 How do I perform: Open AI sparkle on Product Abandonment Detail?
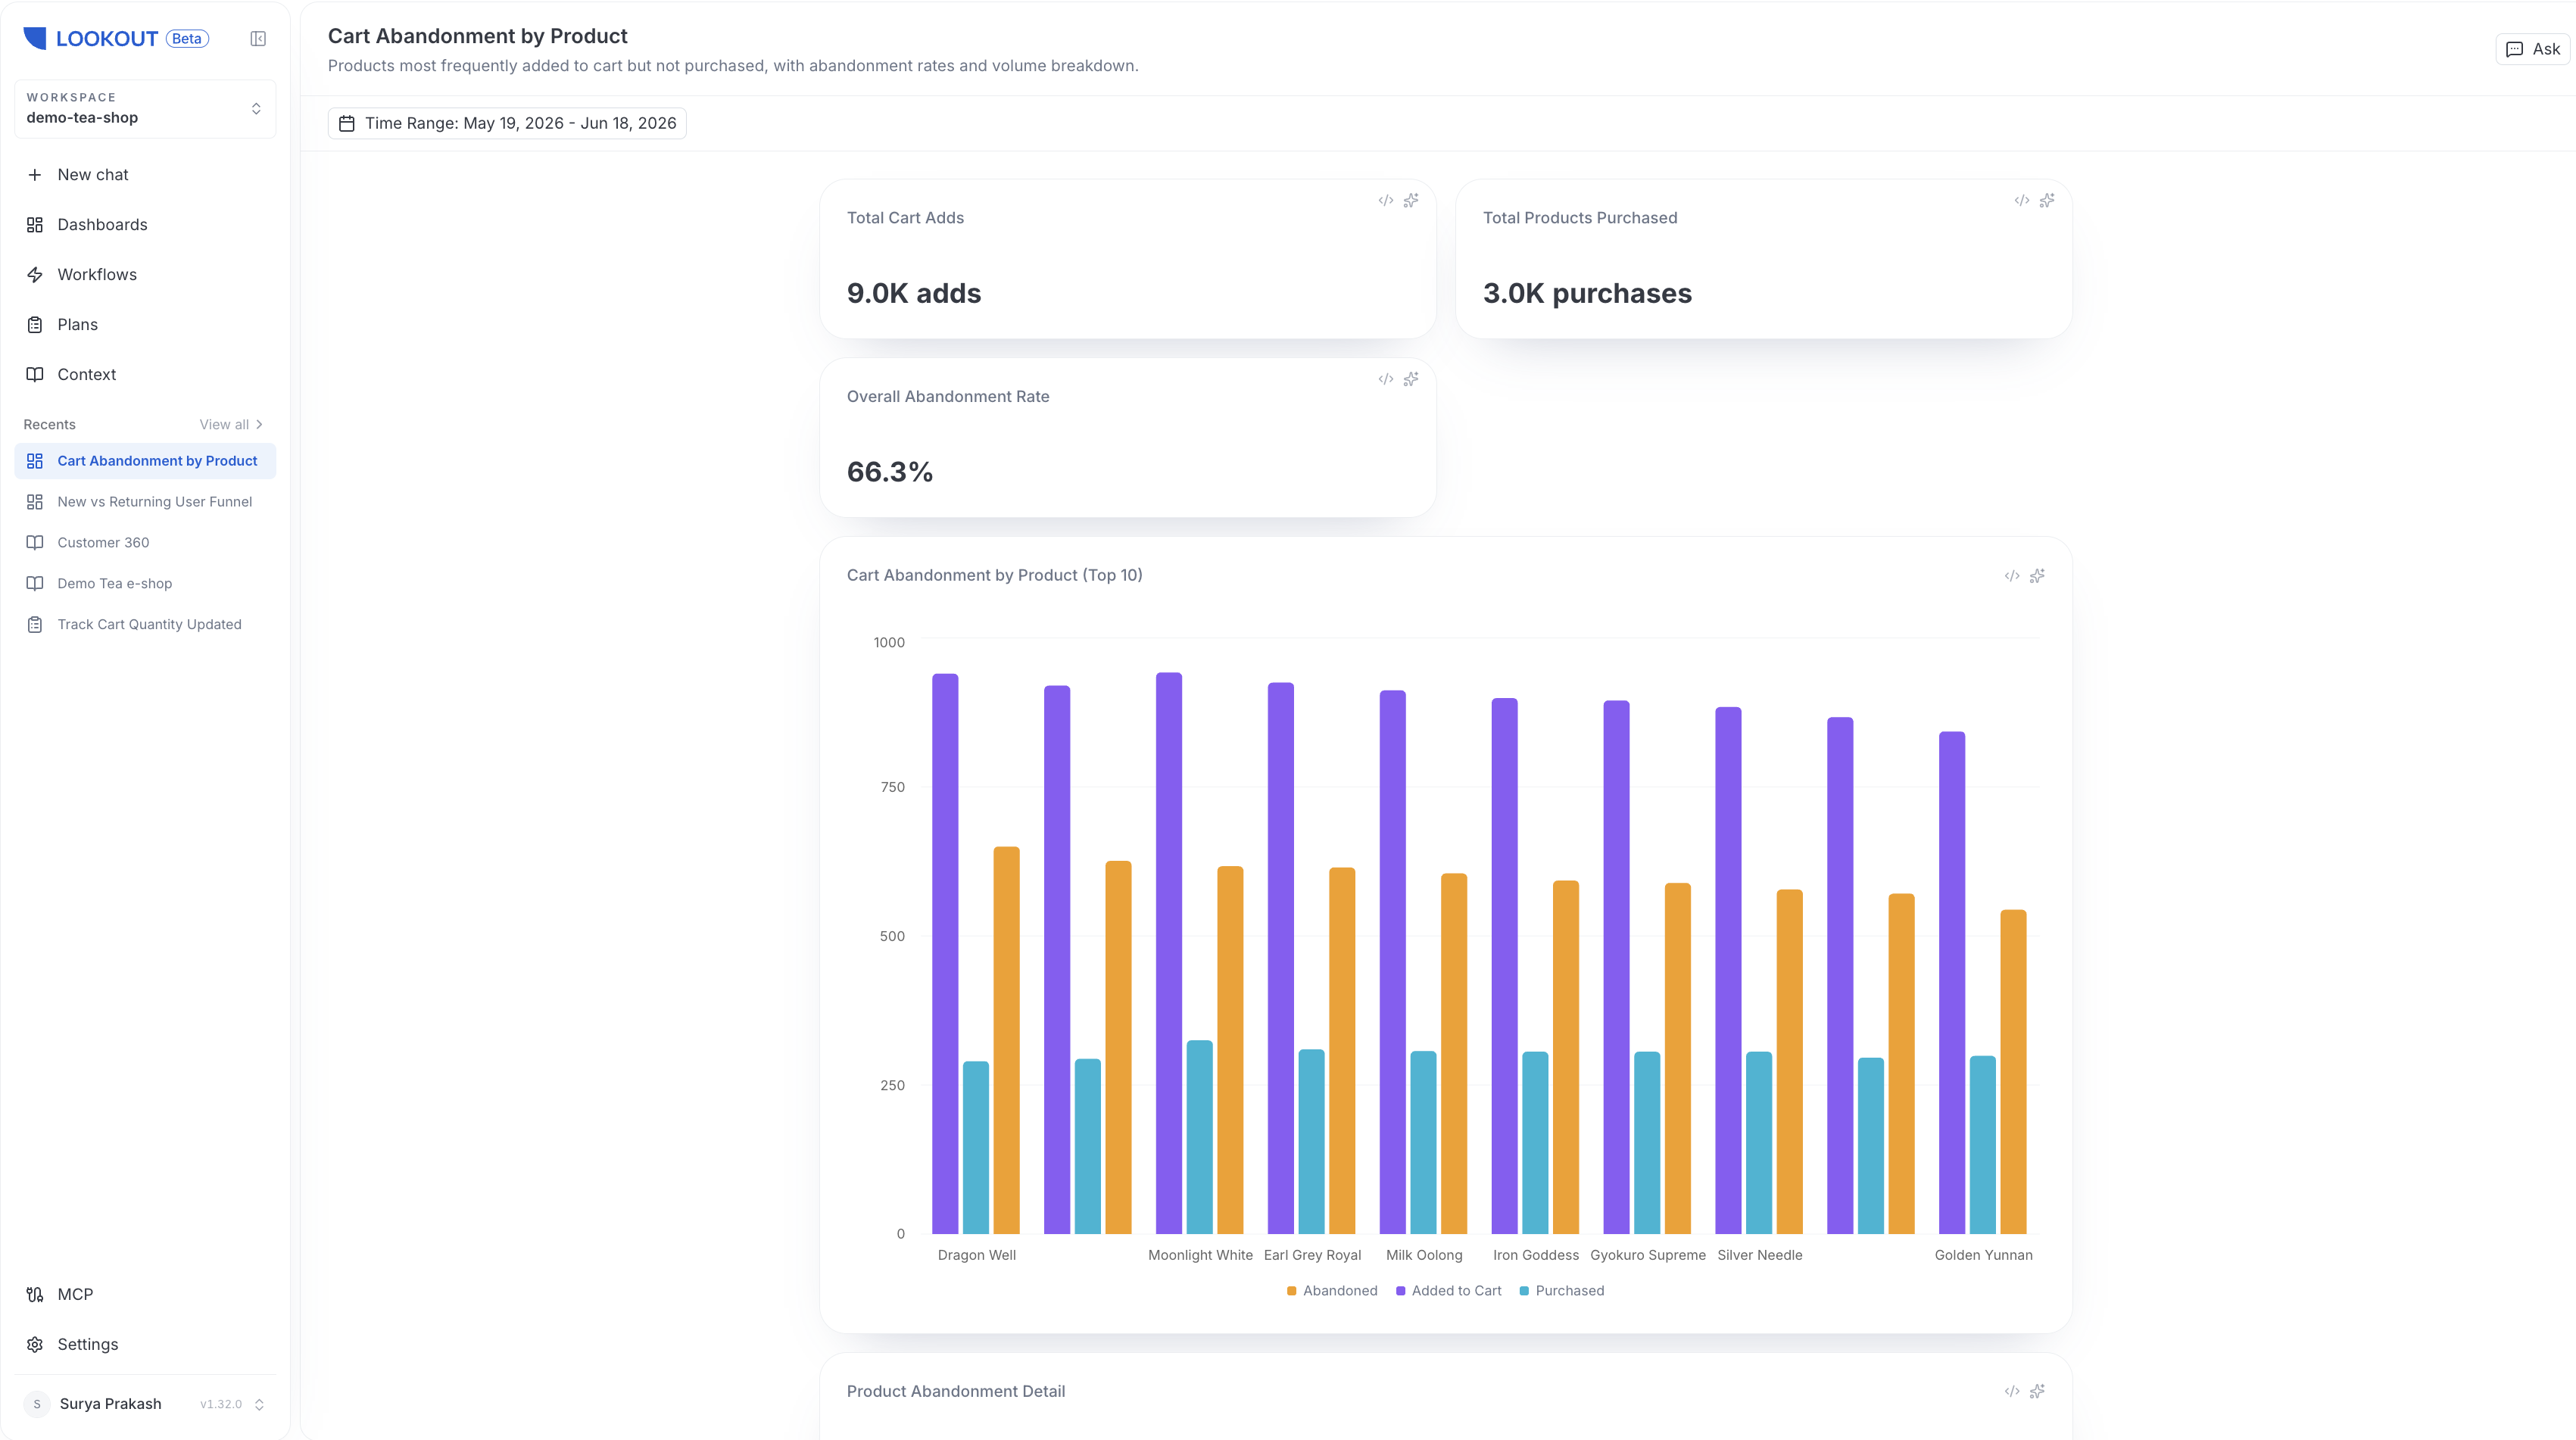tap(2037, 1392)
